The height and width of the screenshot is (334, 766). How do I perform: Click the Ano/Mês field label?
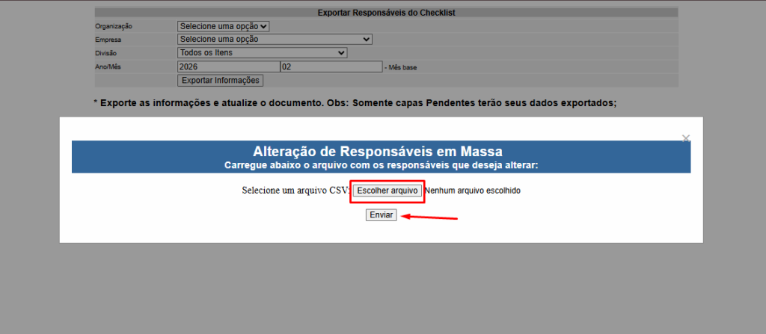tap(109, 67)
